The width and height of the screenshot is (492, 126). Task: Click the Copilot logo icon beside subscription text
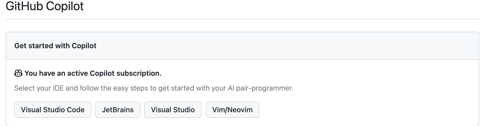coord(18,73)
